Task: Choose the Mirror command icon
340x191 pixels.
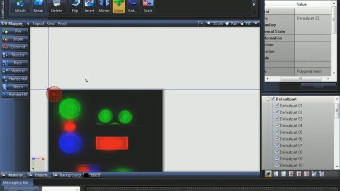Action: click(104, 6)
